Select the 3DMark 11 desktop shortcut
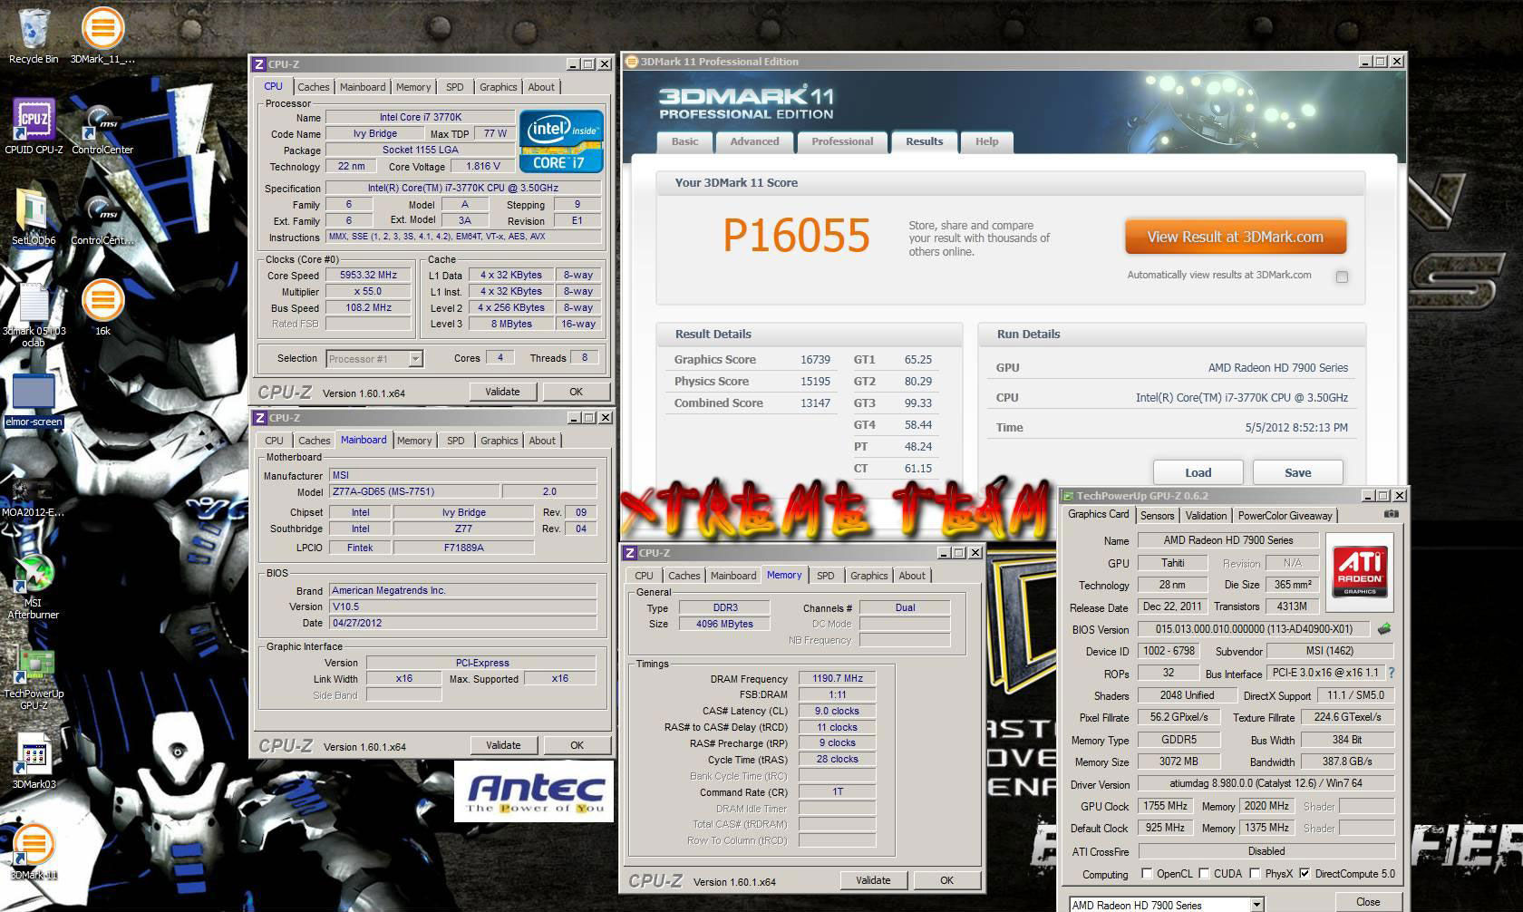 (34, 852)
